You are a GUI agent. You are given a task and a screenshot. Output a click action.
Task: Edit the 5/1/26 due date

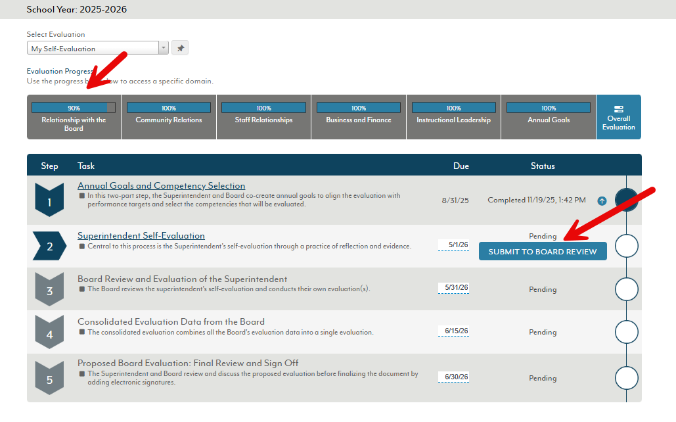(x=453, y=245)
